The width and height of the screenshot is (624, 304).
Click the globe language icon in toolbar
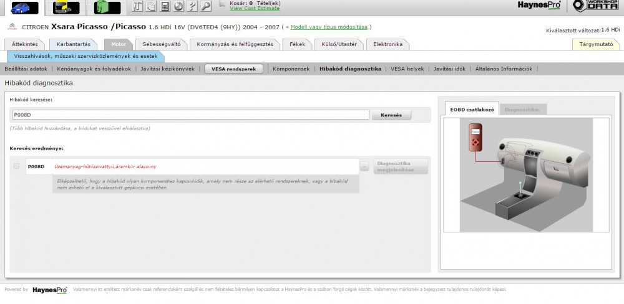point(179,6)
